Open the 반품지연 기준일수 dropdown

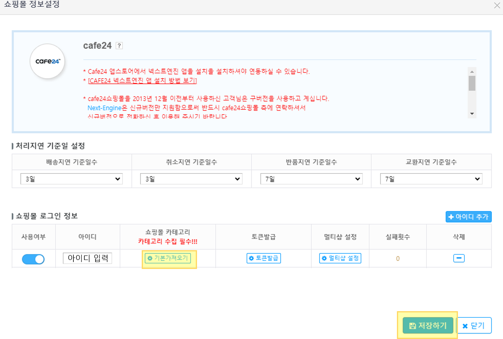tap(311, 179)
